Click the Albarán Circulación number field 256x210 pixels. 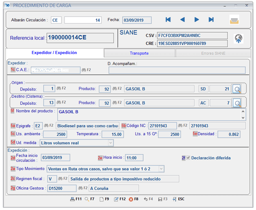(83, 20)
